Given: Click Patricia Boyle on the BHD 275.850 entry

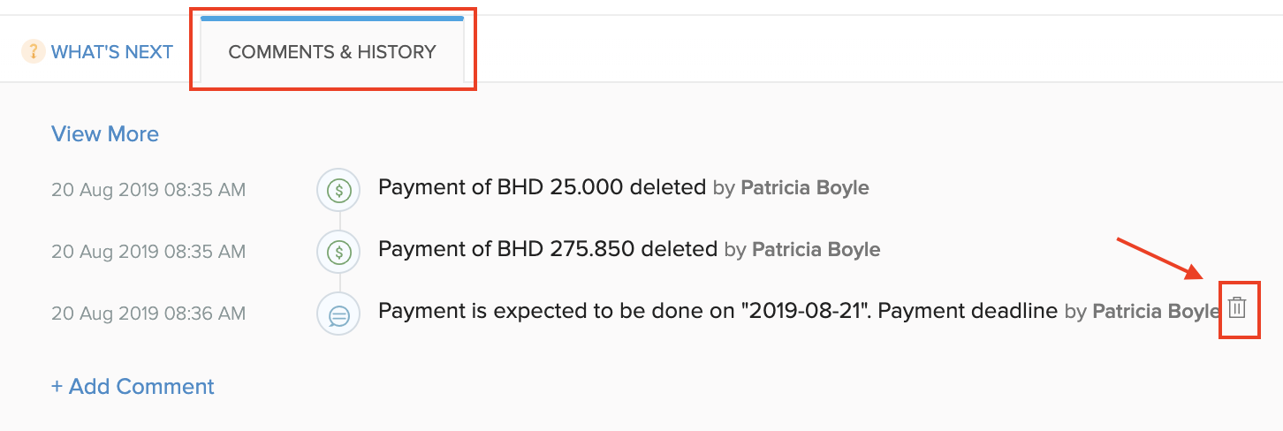Looking at the screenshot, I should 816,250.
